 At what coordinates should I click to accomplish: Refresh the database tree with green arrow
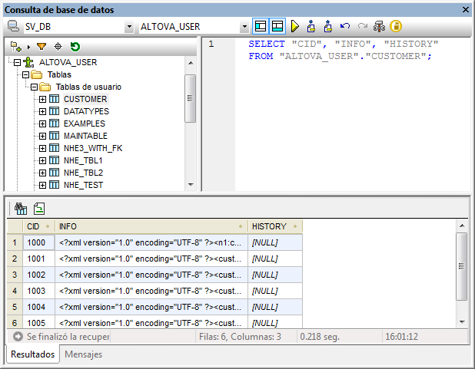tap(75, 47)
